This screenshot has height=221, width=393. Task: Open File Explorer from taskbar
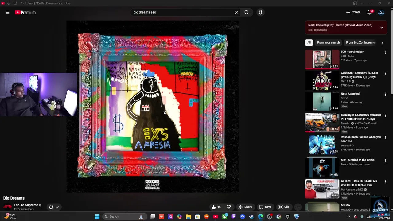(x=188, y=217)
